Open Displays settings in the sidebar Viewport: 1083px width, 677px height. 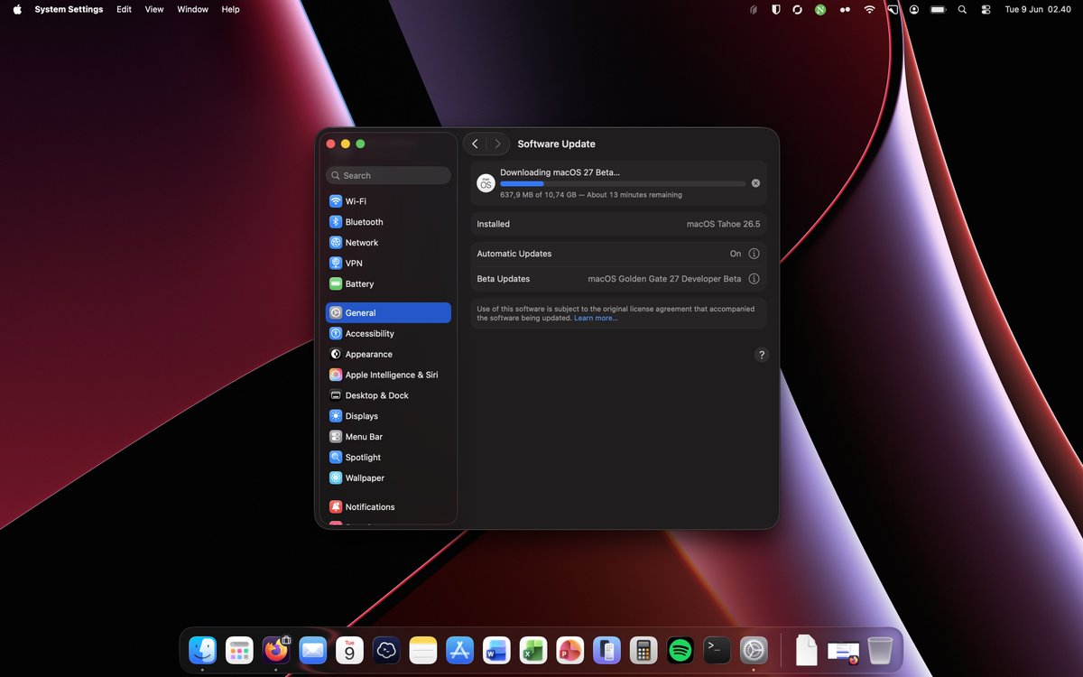point(388,417)
